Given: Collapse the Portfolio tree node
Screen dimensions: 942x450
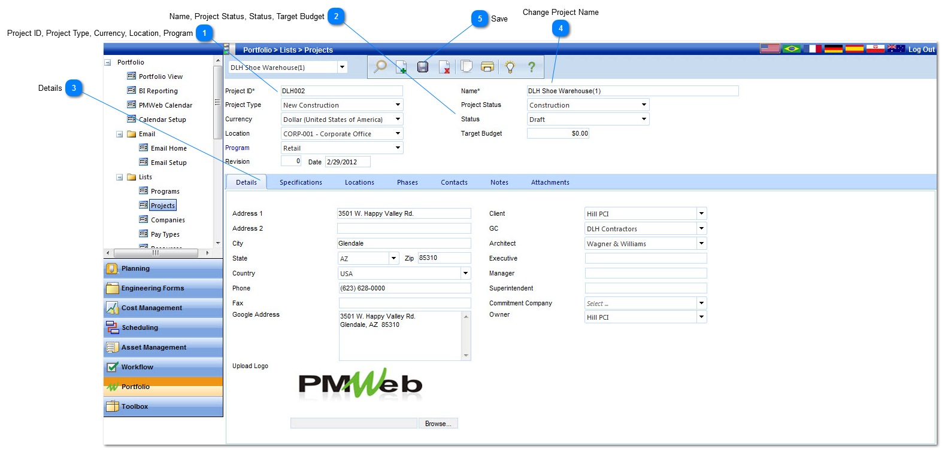Looking at the screenshot, I should 108,62.
